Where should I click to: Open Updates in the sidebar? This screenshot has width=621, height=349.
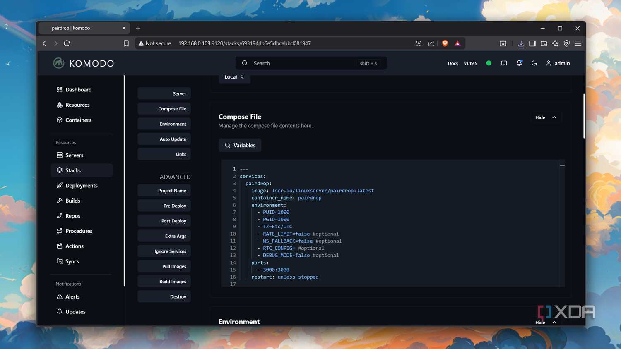(81, 312)
